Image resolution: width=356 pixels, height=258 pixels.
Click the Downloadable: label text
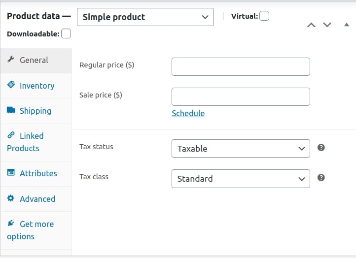[x=33, y=34]
